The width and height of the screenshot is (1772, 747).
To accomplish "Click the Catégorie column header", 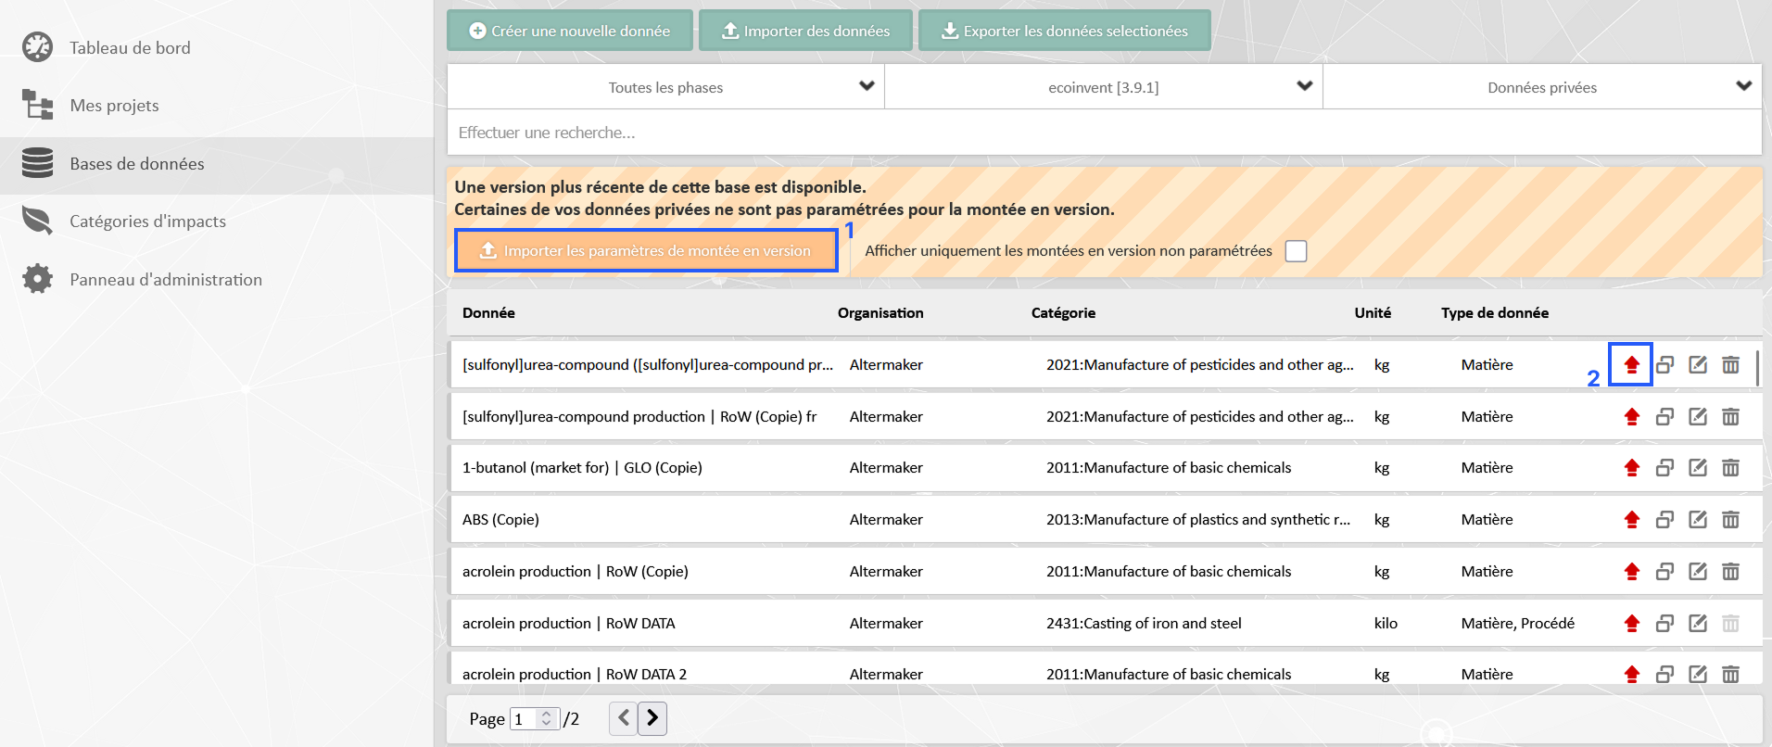I will click(1063, 313).
